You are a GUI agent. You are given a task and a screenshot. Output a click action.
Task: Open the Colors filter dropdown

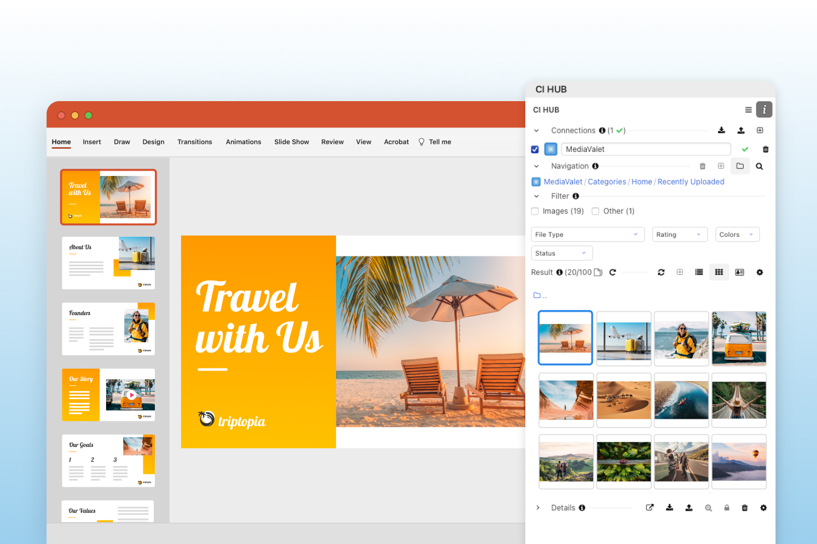coord(737,234)
